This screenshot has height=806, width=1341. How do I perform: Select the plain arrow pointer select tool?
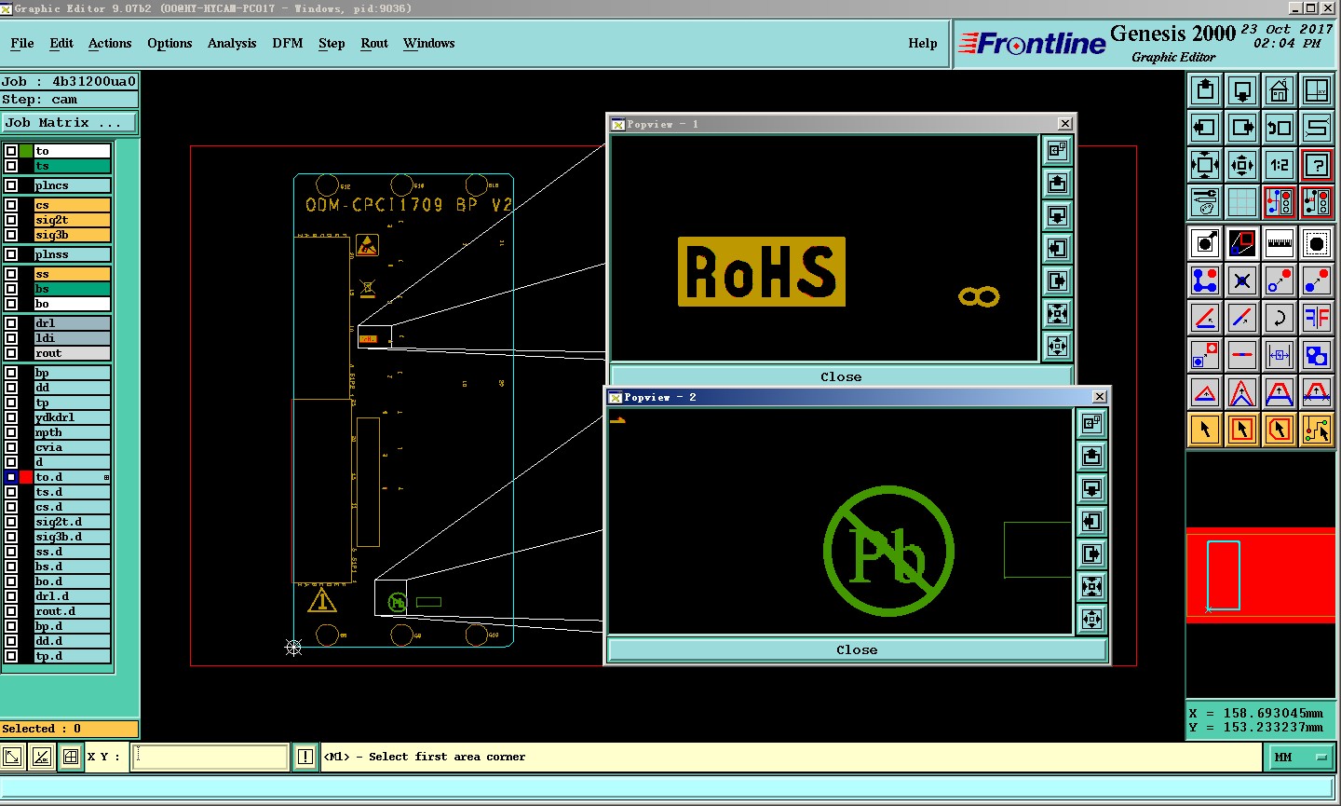[1205, 430]
